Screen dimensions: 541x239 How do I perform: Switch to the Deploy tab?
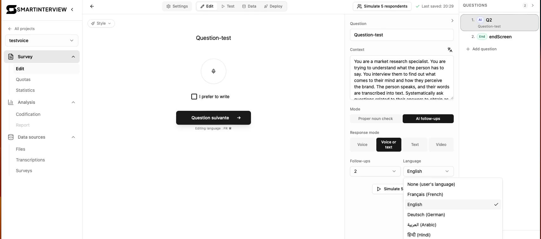pyautogui.click(x=273, y=6)
